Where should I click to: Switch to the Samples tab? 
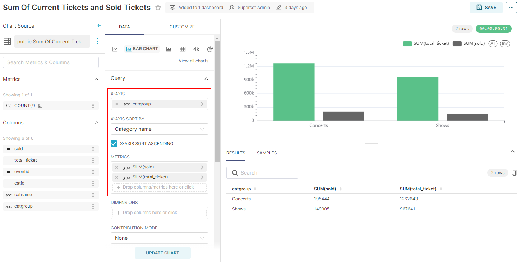[267, 153]
